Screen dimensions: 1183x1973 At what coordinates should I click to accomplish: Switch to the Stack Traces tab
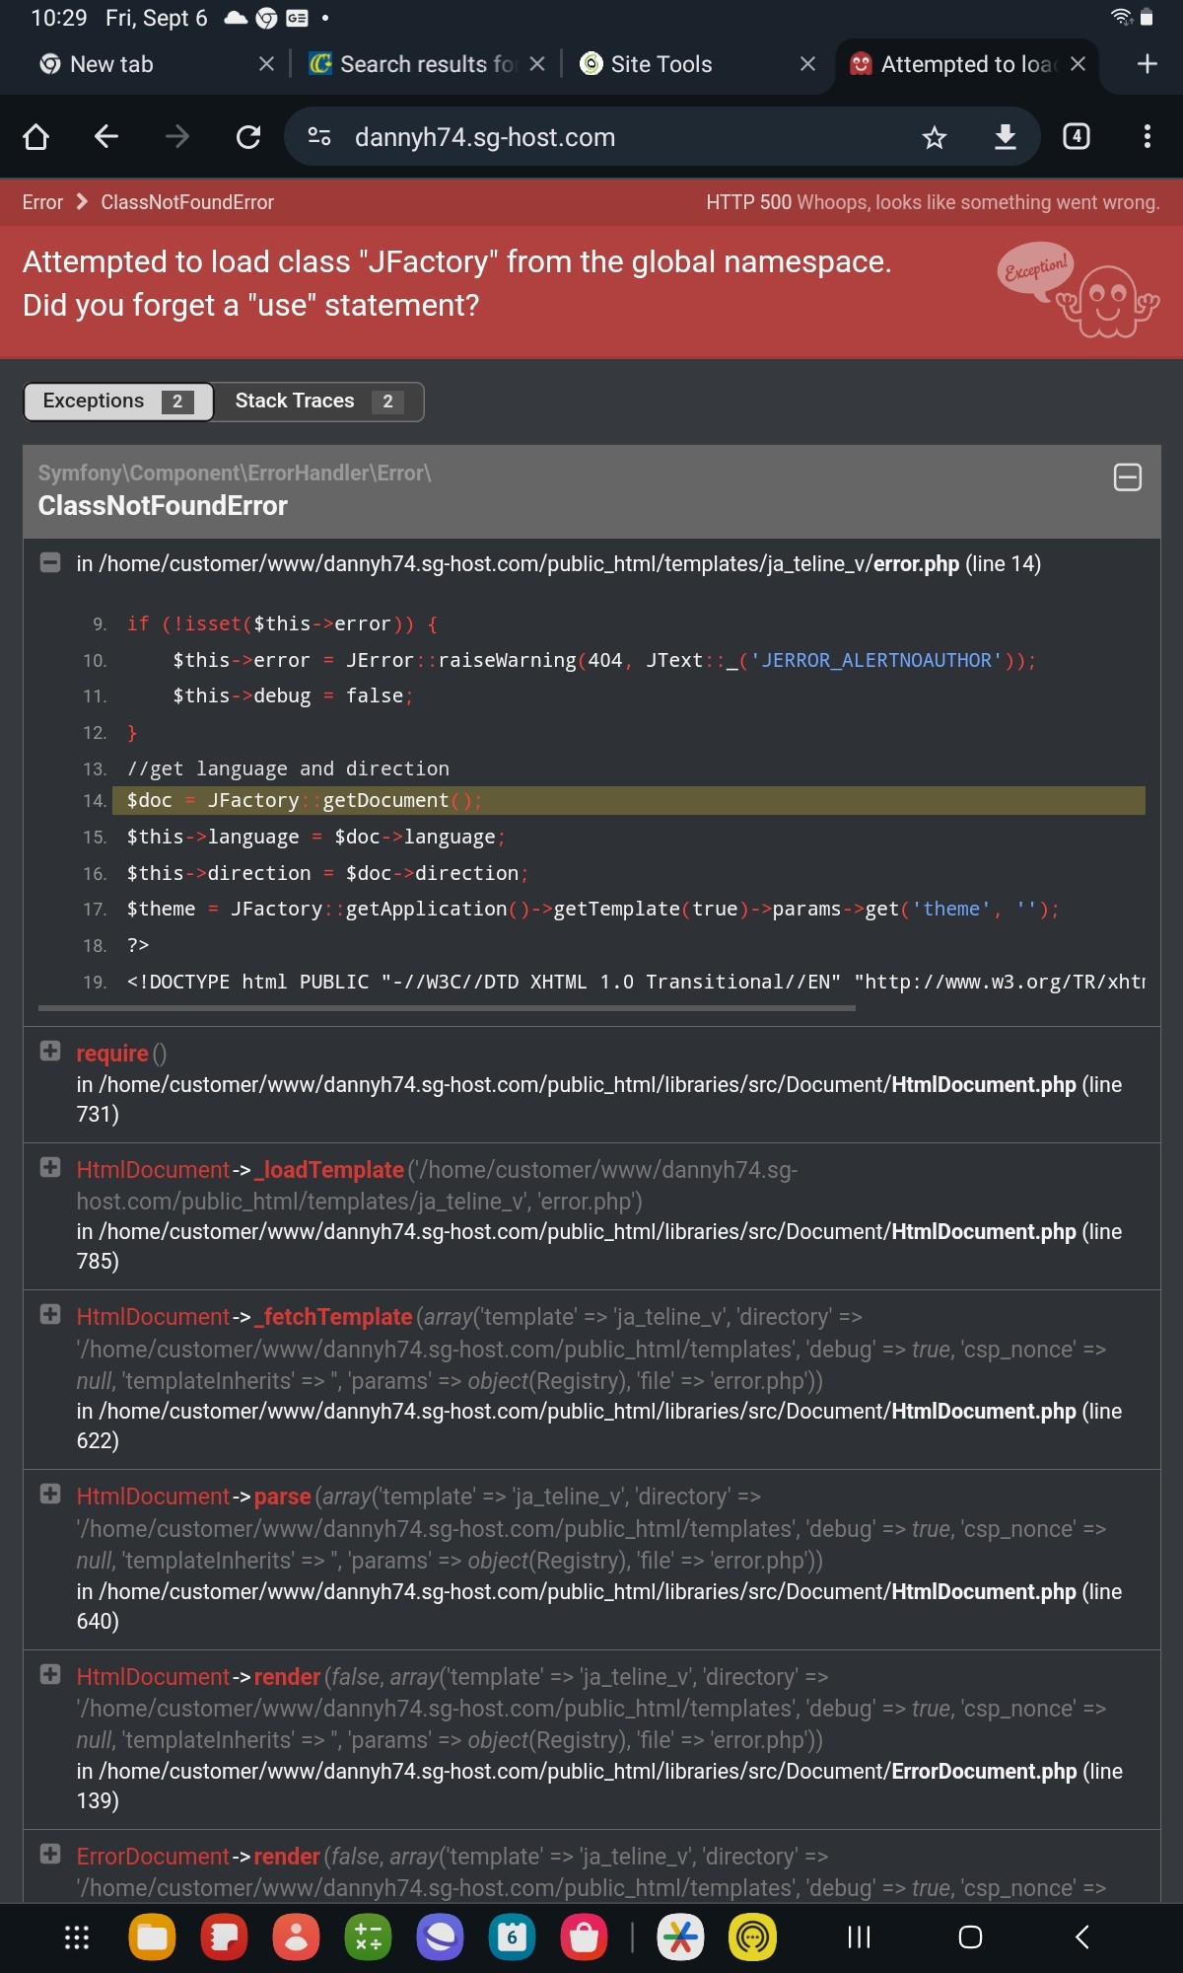coord(317,402)
